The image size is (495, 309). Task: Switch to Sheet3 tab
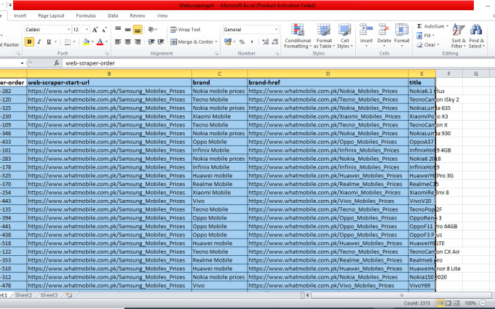tap(49, 295)
